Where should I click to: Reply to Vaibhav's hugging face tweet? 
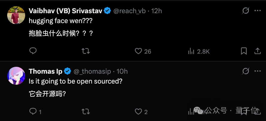[x=33, y=51]
